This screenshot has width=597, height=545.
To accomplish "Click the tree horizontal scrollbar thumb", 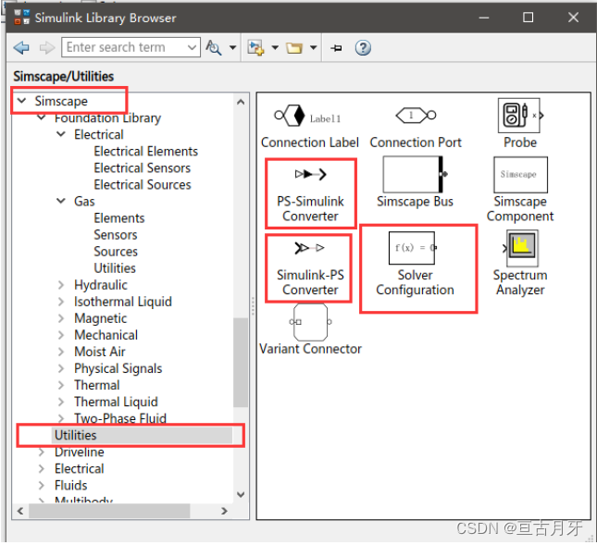I will click(x=109, y=511).
